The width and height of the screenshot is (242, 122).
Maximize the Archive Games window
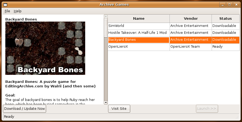[x=229, y=5]
